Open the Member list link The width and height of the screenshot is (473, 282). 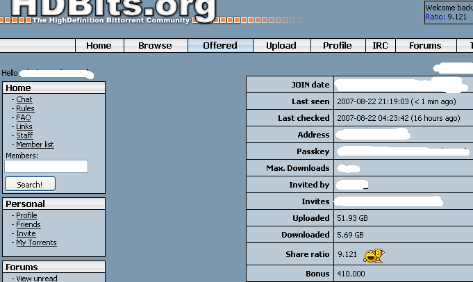coord(35,144)
